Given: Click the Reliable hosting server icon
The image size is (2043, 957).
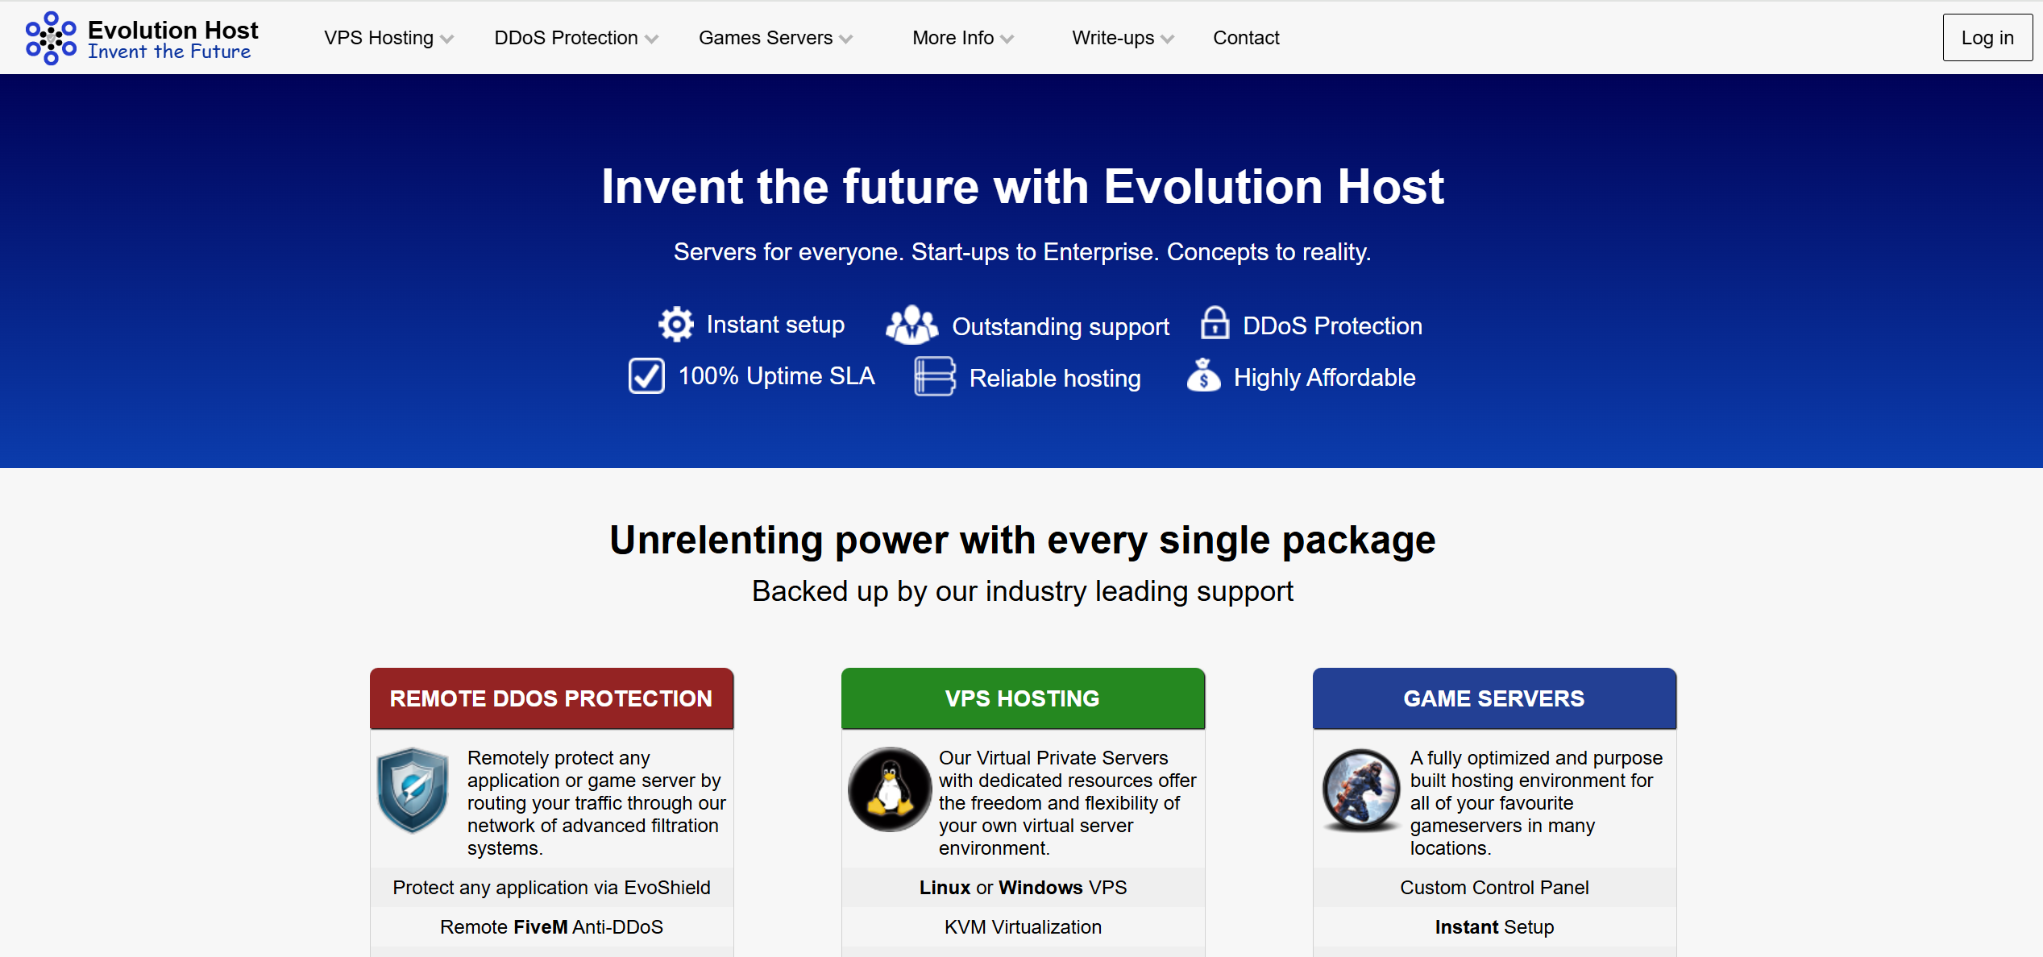Looking at the screenshot, I should [935, 376].
